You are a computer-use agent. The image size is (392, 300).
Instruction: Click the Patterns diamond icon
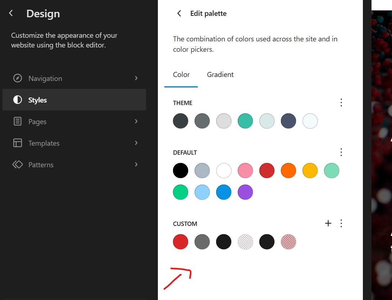[18, 164]
